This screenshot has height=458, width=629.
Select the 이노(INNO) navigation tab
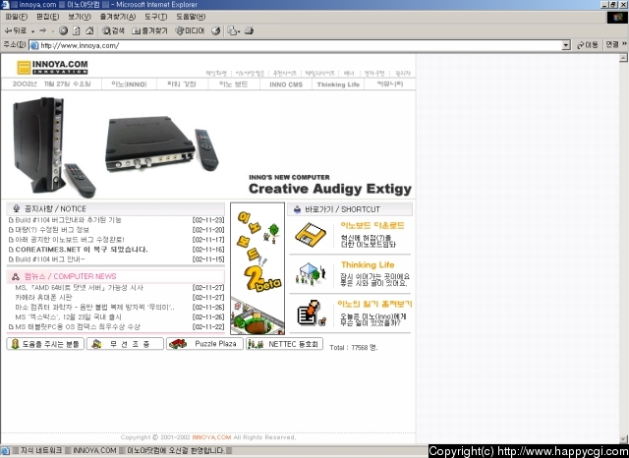[129, 85]
